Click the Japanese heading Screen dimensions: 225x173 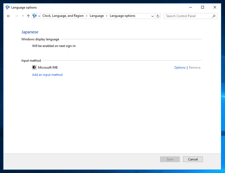pos(30,32)
